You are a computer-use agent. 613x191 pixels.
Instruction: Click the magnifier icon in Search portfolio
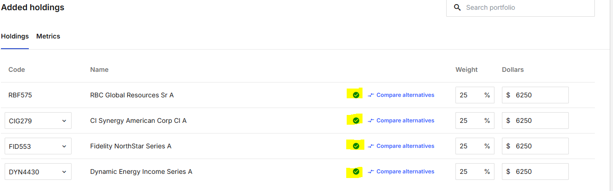click(x=457, y=7)
